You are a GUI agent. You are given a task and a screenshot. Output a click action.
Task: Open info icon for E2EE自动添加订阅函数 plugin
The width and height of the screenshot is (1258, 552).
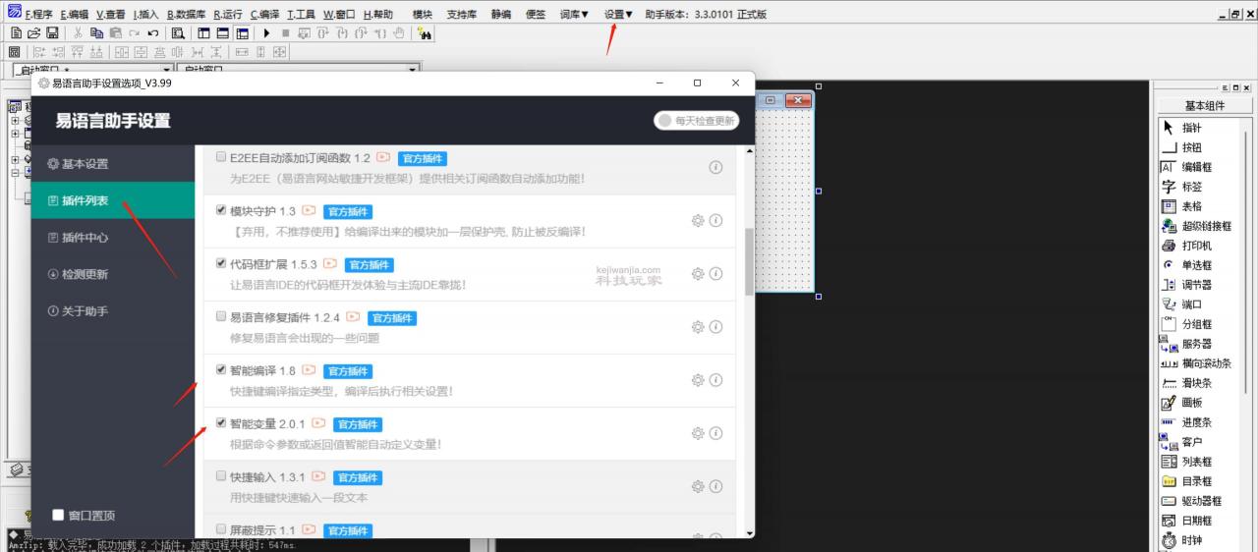[715, 167]
